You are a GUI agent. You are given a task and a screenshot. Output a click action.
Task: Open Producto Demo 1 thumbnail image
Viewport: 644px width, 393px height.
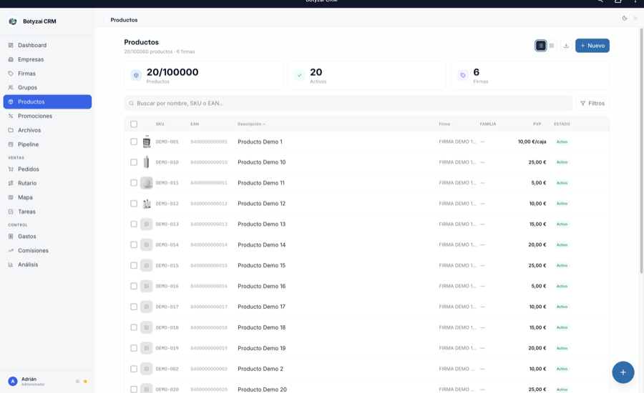pos(146,141)
